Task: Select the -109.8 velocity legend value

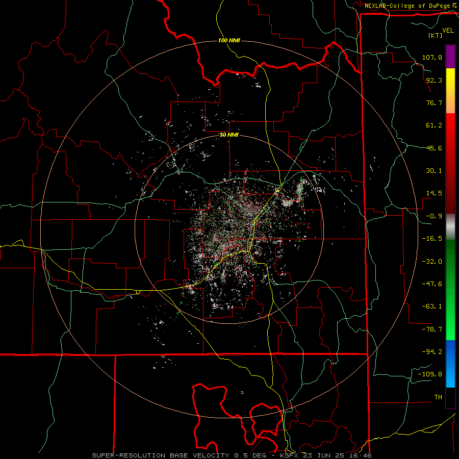Action: [x=430, y=374]
